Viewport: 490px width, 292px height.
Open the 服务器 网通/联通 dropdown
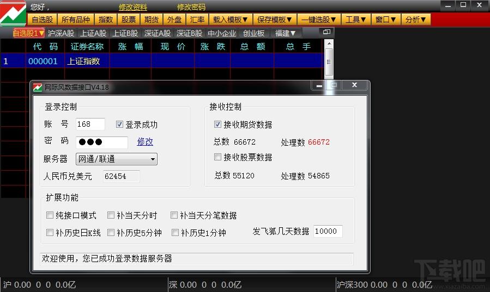[116, 159]
